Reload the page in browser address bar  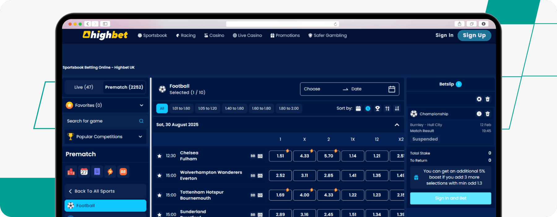(x=335, y=24)
